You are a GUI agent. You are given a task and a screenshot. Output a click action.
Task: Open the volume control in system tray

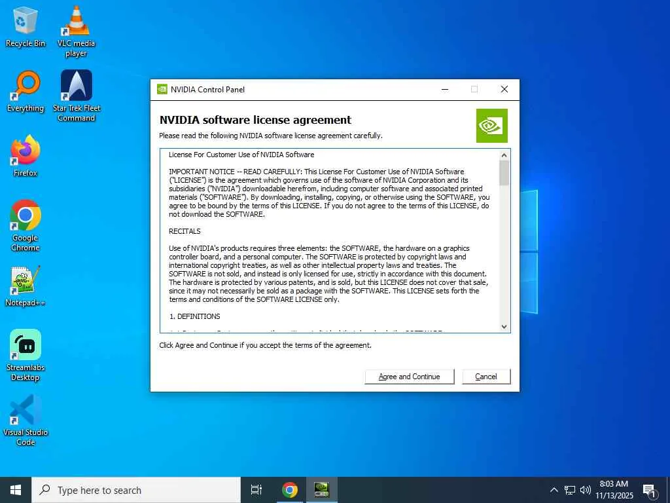click(x=586, y=490)
